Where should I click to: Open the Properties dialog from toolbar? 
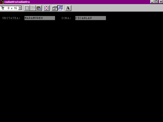(55, 8)
